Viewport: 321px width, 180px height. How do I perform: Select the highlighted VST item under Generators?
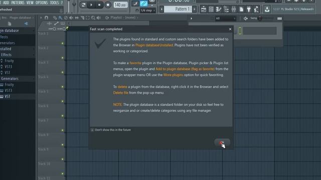(18, 96)
